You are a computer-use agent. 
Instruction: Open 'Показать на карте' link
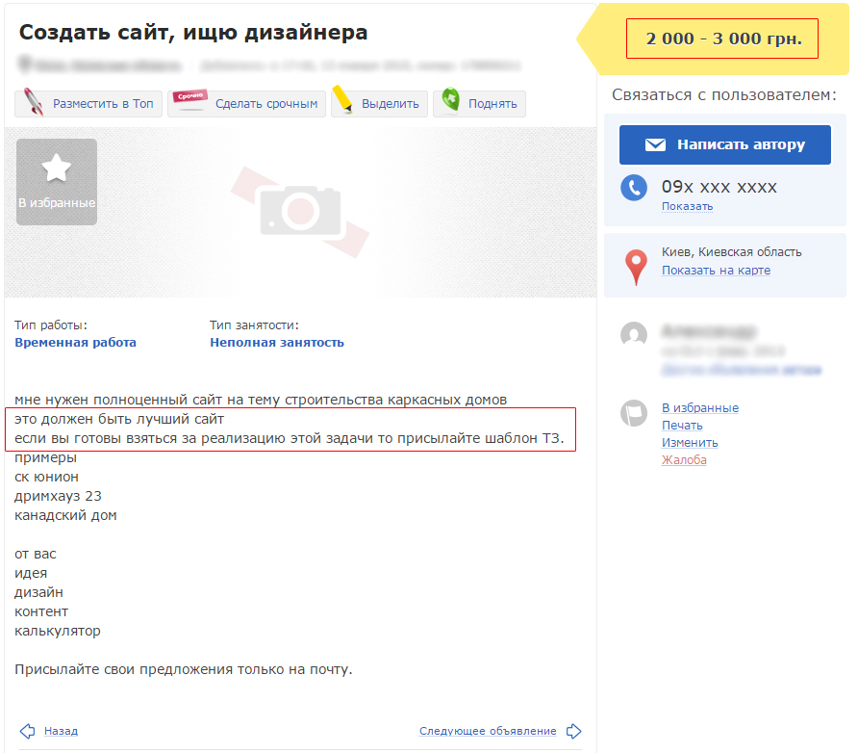tap(716, 271)
